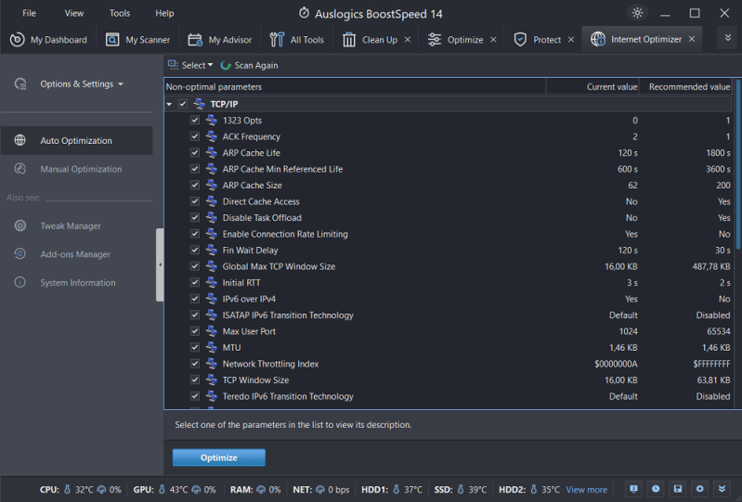Sort by the Recommended value column header
Viewport: 742px width, 502px height.
pyautogui.click(x=685, y=87)
